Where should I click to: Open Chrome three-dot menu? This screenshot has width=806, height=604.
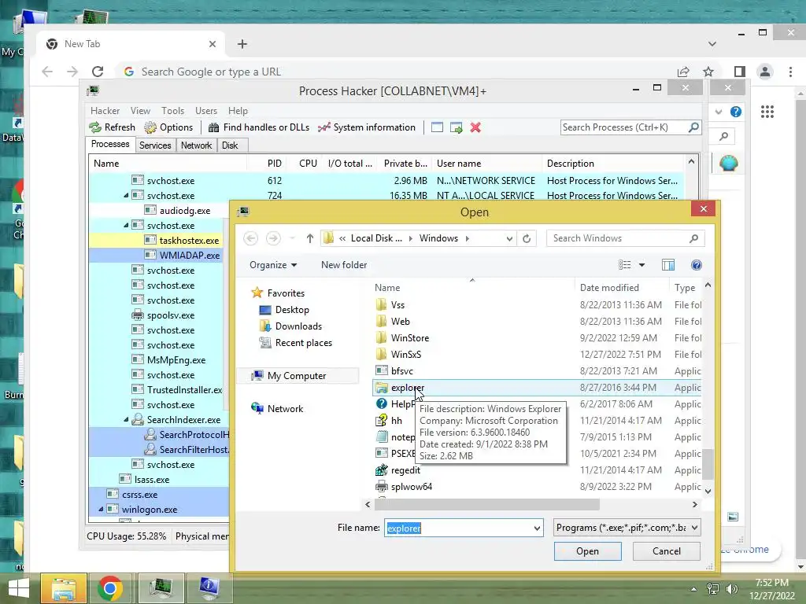pos(790,72)
